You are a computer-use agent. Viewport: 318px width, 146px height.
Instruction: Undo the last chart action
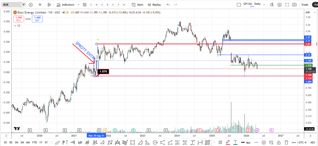click(x=168, y=5)
